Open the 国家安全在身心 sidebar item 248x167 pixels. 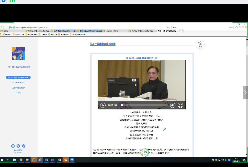coord(18,88)
